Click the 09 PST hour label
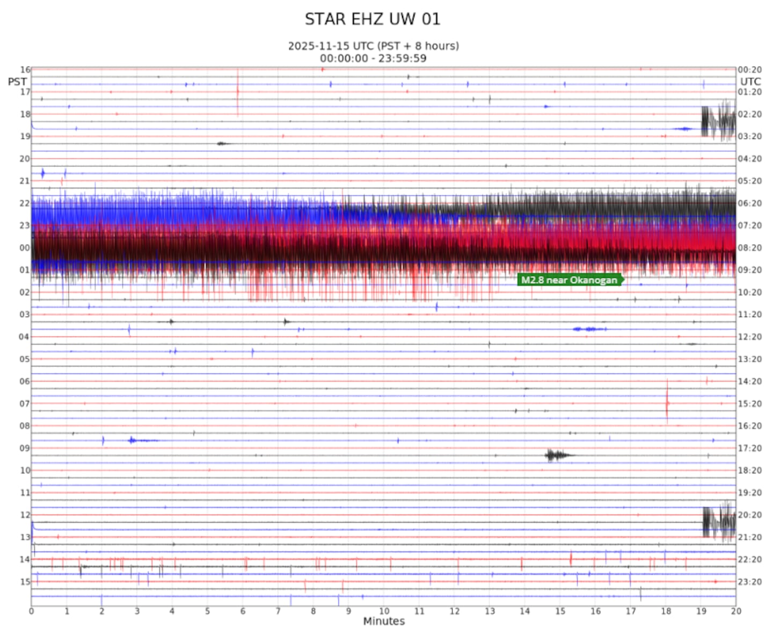773x629 pixels. click(25, 448)
